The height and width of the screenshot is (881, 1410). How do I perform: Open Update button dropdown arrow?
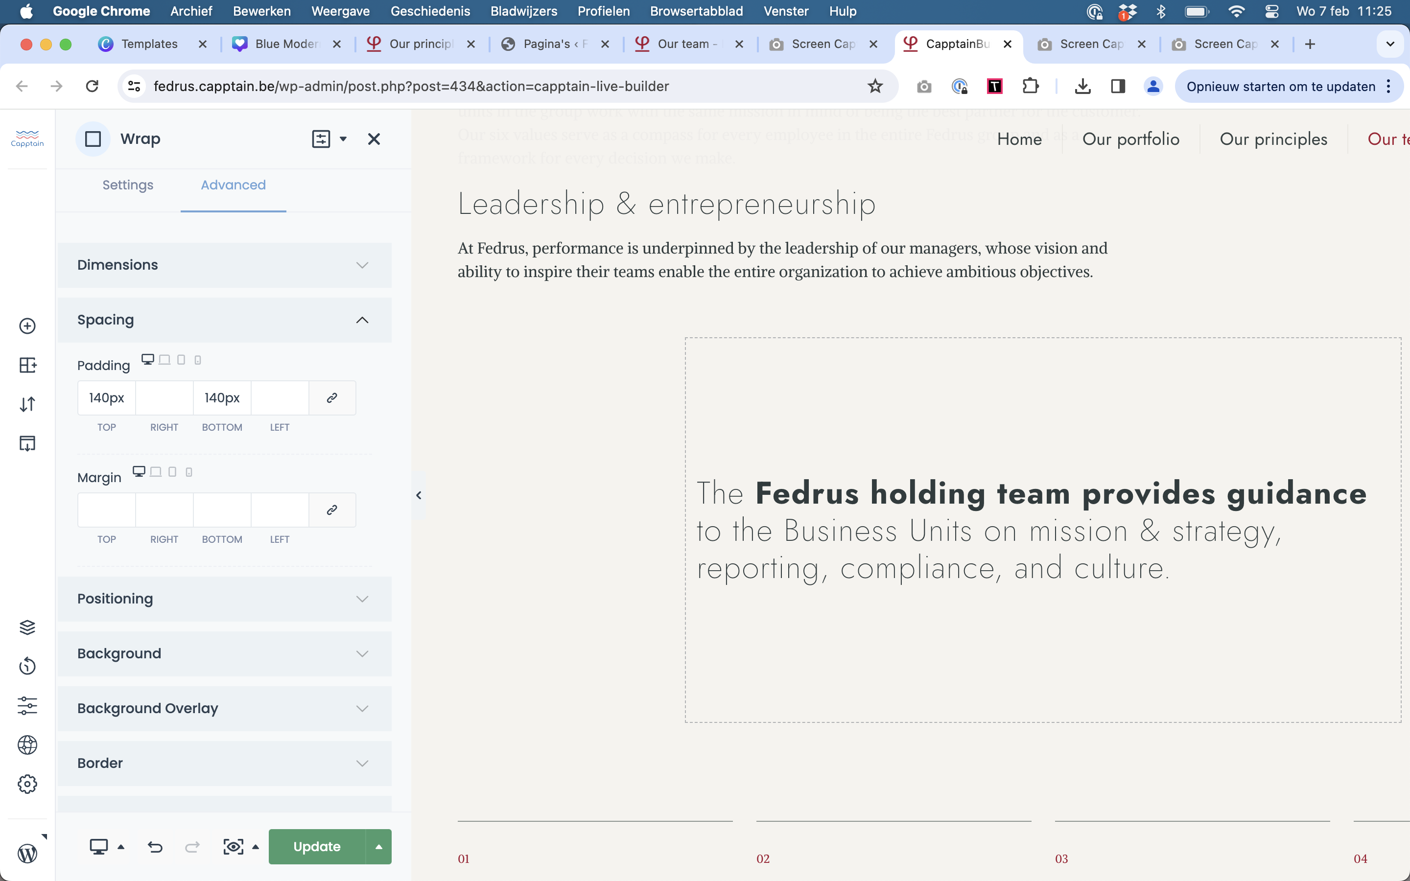point(379,847)
